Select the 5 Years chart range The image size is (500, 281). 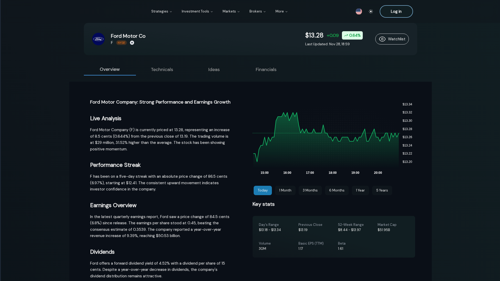(382, 190)
